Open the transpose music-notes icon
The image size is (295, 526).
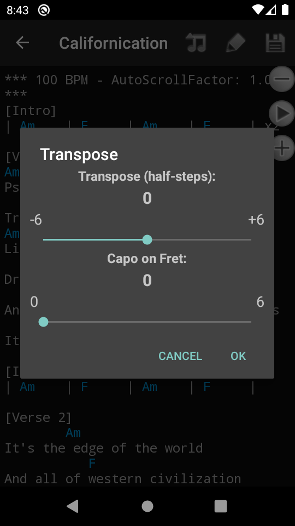(196, 43)
